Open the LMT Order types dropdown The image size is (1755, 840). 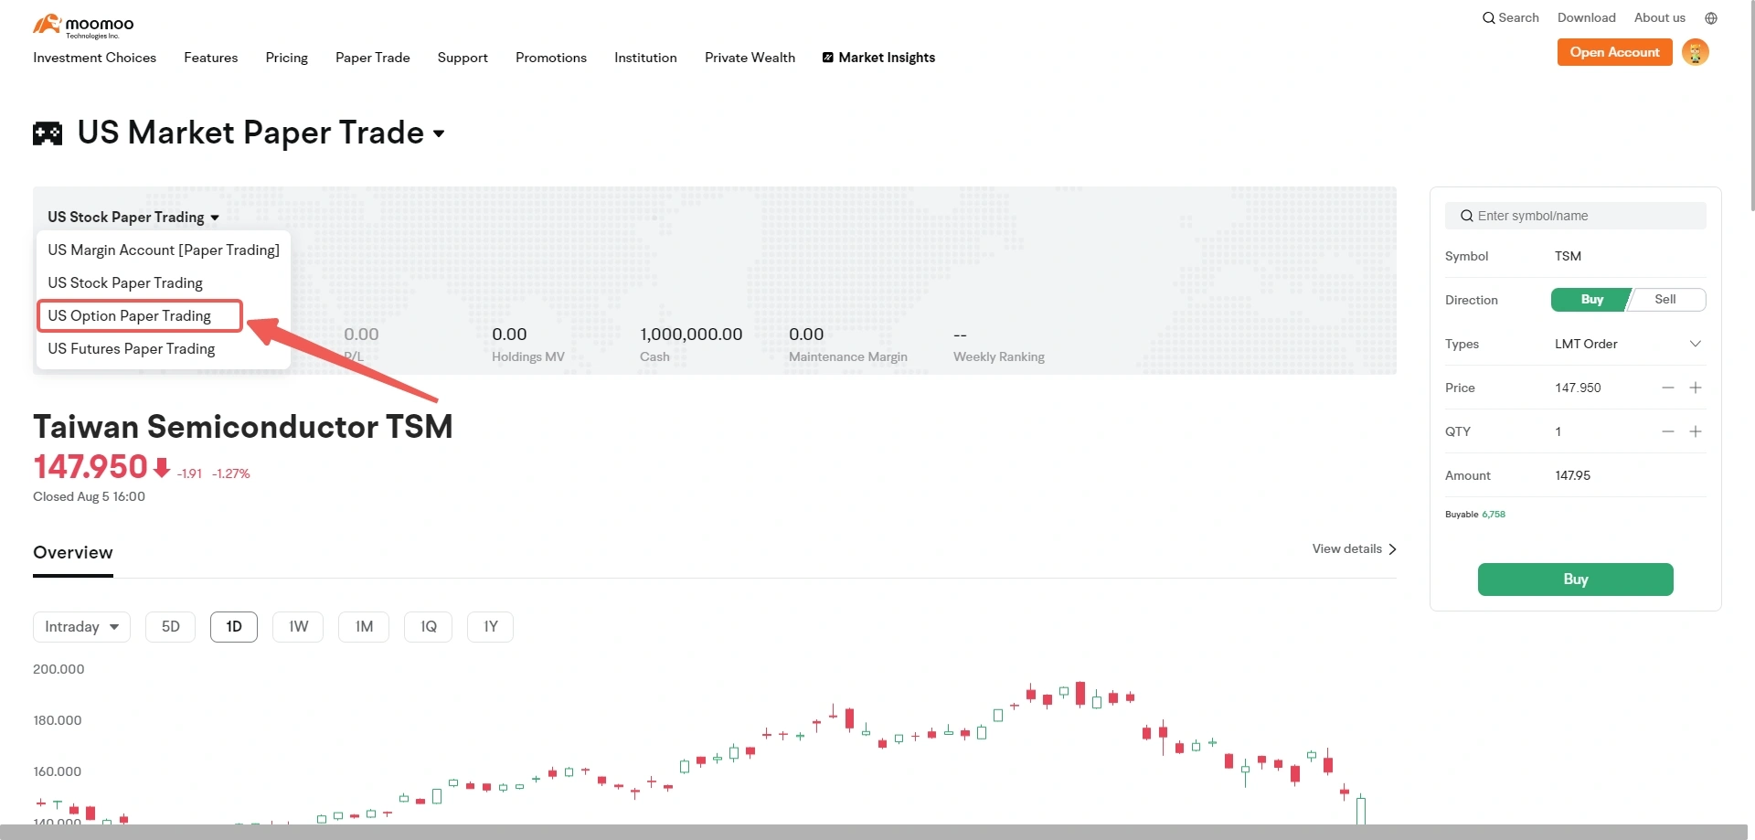(1629, 344)
